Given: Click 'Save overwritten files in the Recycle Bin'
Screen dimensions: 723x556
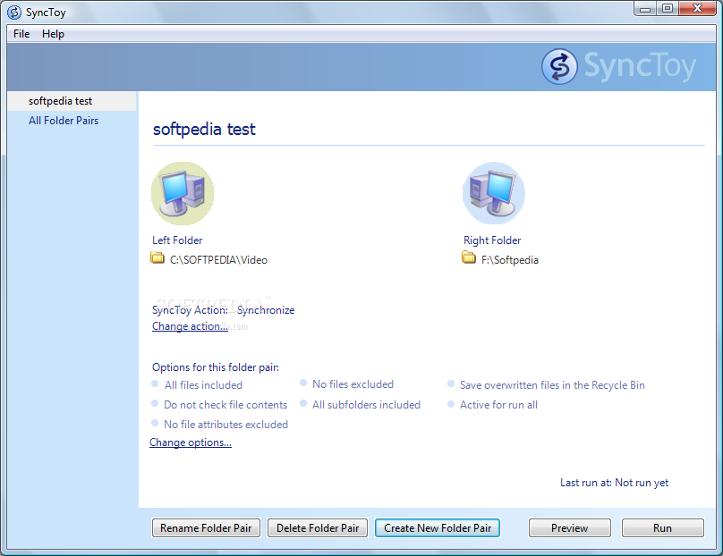Looking at the screenshot, I should [x=552, y=385].
